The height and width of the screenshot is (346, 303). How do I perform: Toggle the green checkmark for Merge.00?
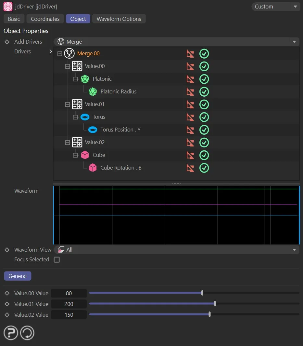(204, 54)
